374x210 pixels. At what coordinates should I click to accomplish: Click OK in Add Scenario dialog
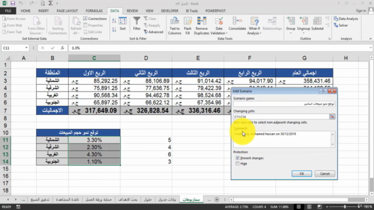click(x=302, y=174)
